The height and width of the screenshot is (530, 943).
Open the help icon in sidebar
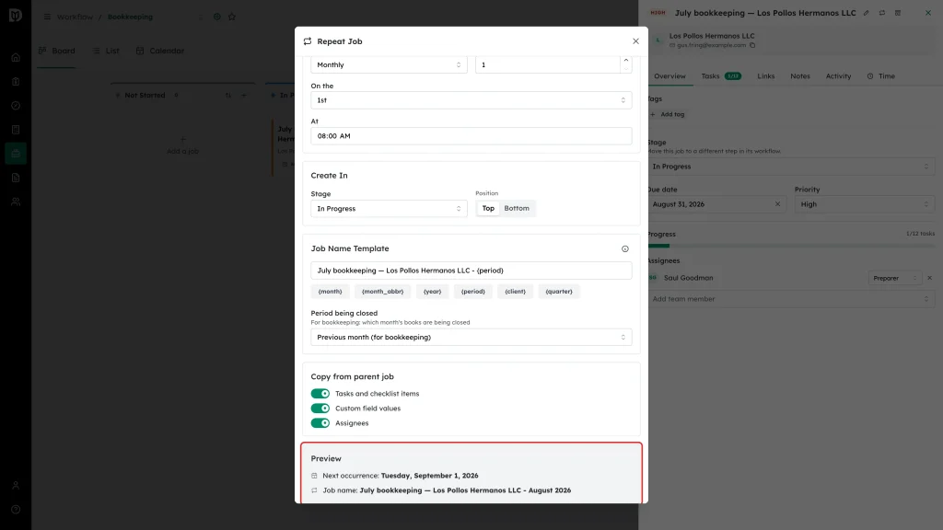coord(16,510)
